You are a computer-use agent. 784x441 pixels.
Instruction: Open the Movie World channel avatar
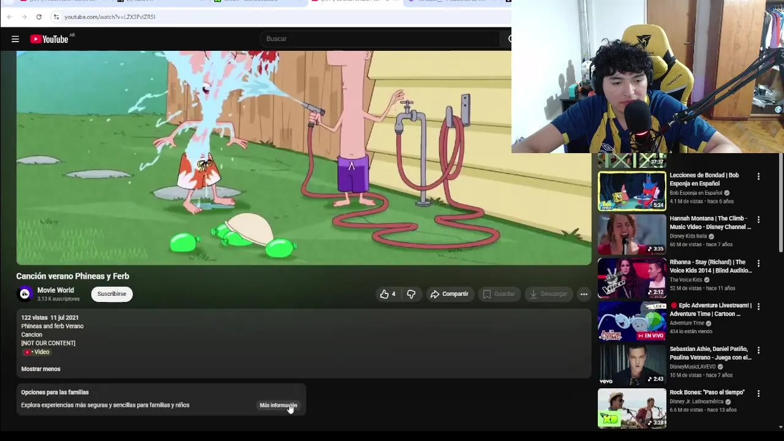click(x=24, y=294)
